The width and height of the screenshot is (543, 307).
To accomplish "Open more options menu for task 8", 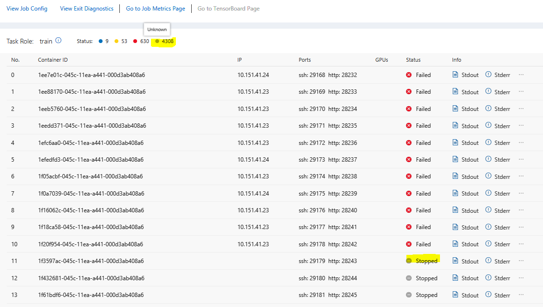I will (x=521, y=210).
